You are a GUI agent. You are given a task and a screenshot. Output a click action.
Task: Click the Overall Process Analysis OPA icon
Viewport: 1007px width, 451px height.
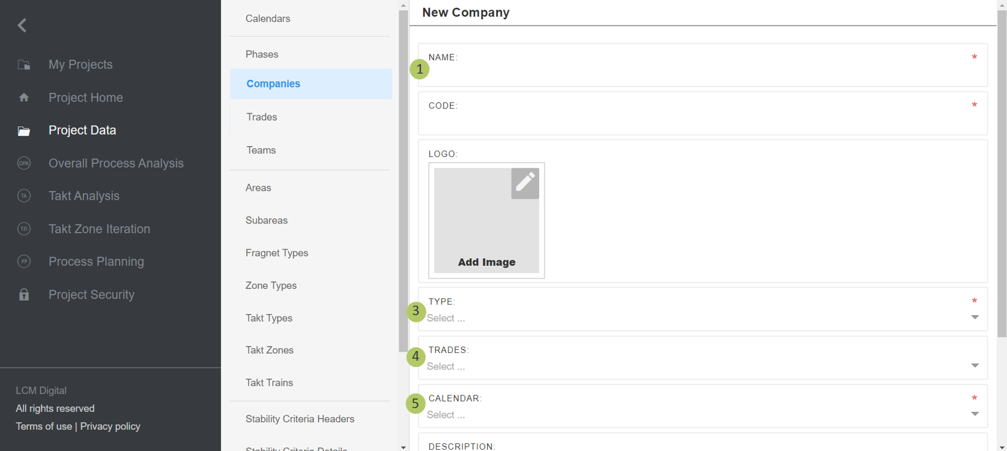24,163
